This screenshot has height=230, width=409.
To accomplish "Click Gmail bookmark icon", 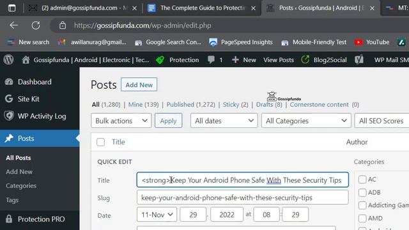I will tap(61, 42).
